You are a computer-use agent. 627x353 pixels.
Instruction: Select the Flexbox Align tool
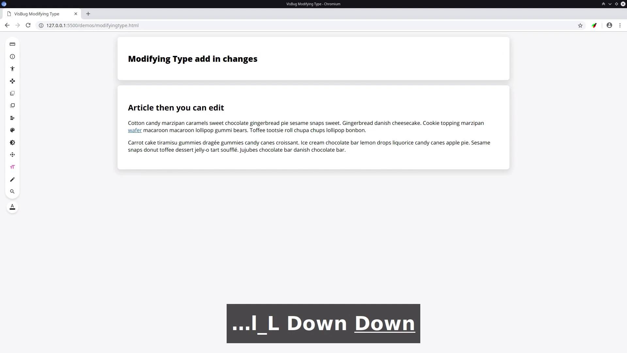tap(12, 118)
